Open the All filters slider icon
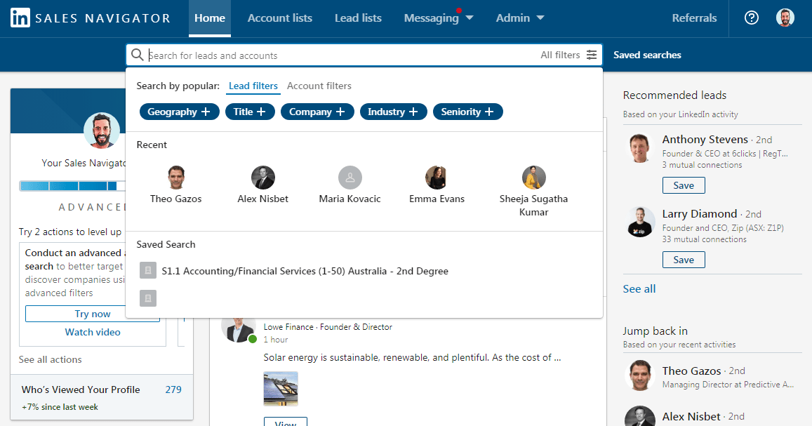The height and width of the screenshot is (426, 812). click(x=592, y=55)
